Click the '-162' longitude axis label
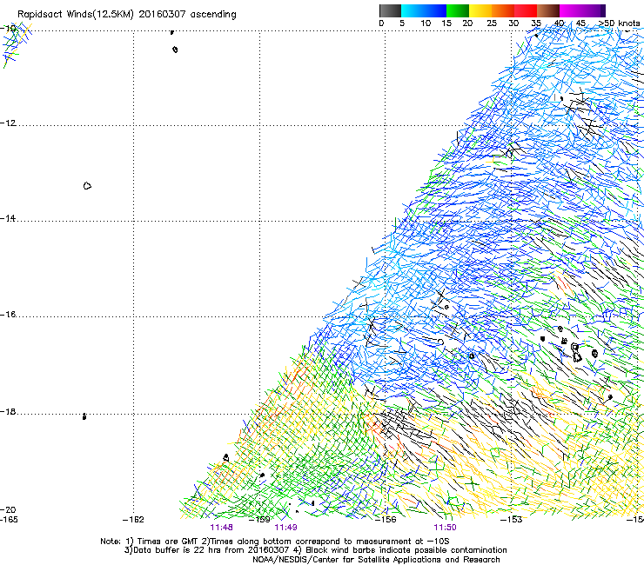Image resolution: width=644 pixels, height=565 pixels. pos(133,520)
